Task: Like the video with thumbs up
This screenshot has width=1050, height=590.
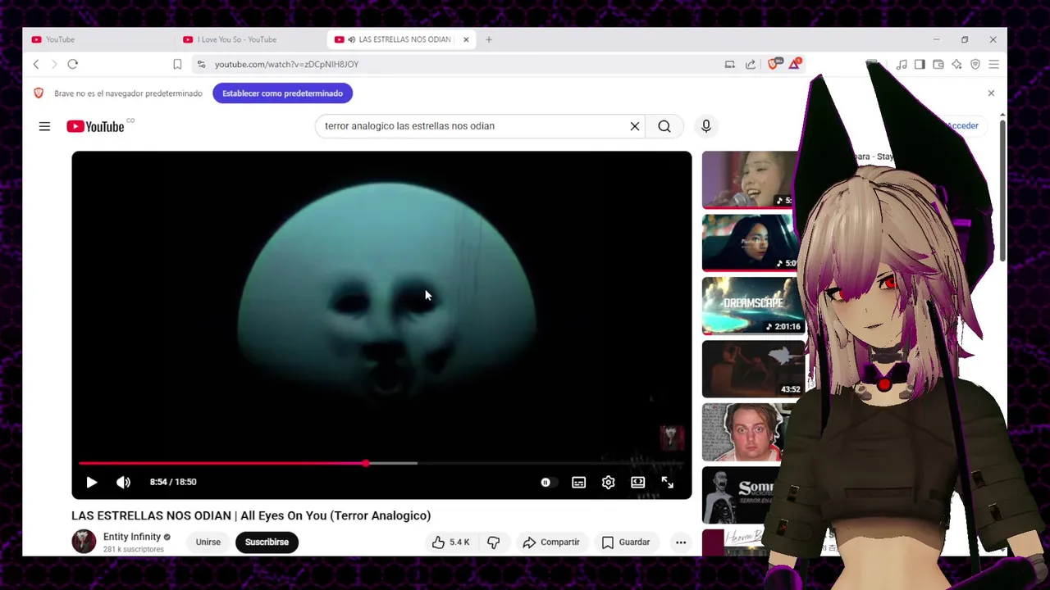Action: pos(450,542)
